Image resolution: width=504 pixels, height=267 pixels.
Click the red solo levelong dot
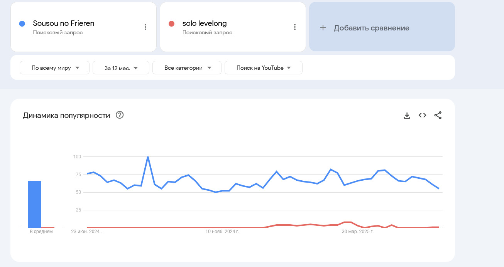(171, 24)
